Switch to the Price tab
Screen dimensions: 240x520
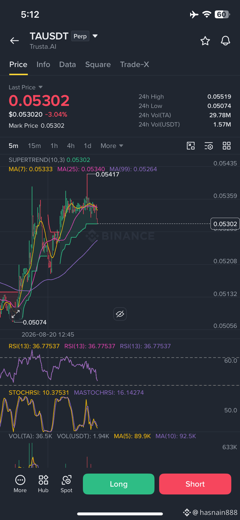pyautogui.click(x=18, y=64)
